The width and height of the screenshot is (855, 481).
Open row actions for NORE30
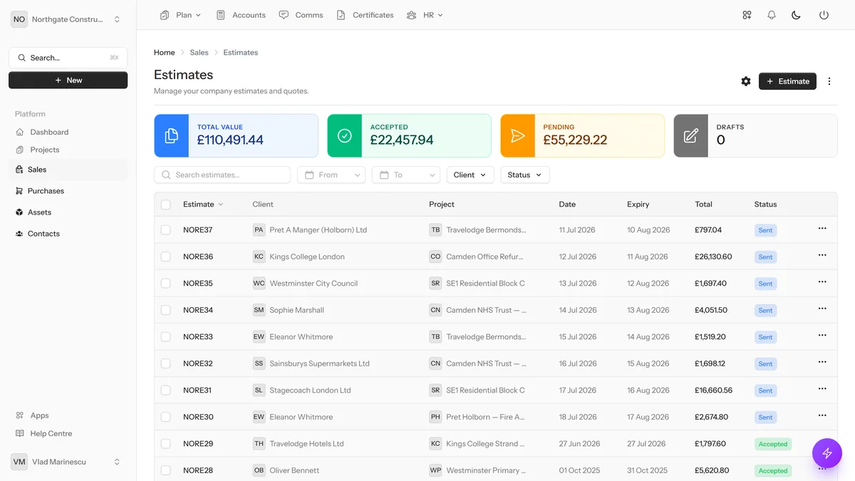[x=822, y=415]
